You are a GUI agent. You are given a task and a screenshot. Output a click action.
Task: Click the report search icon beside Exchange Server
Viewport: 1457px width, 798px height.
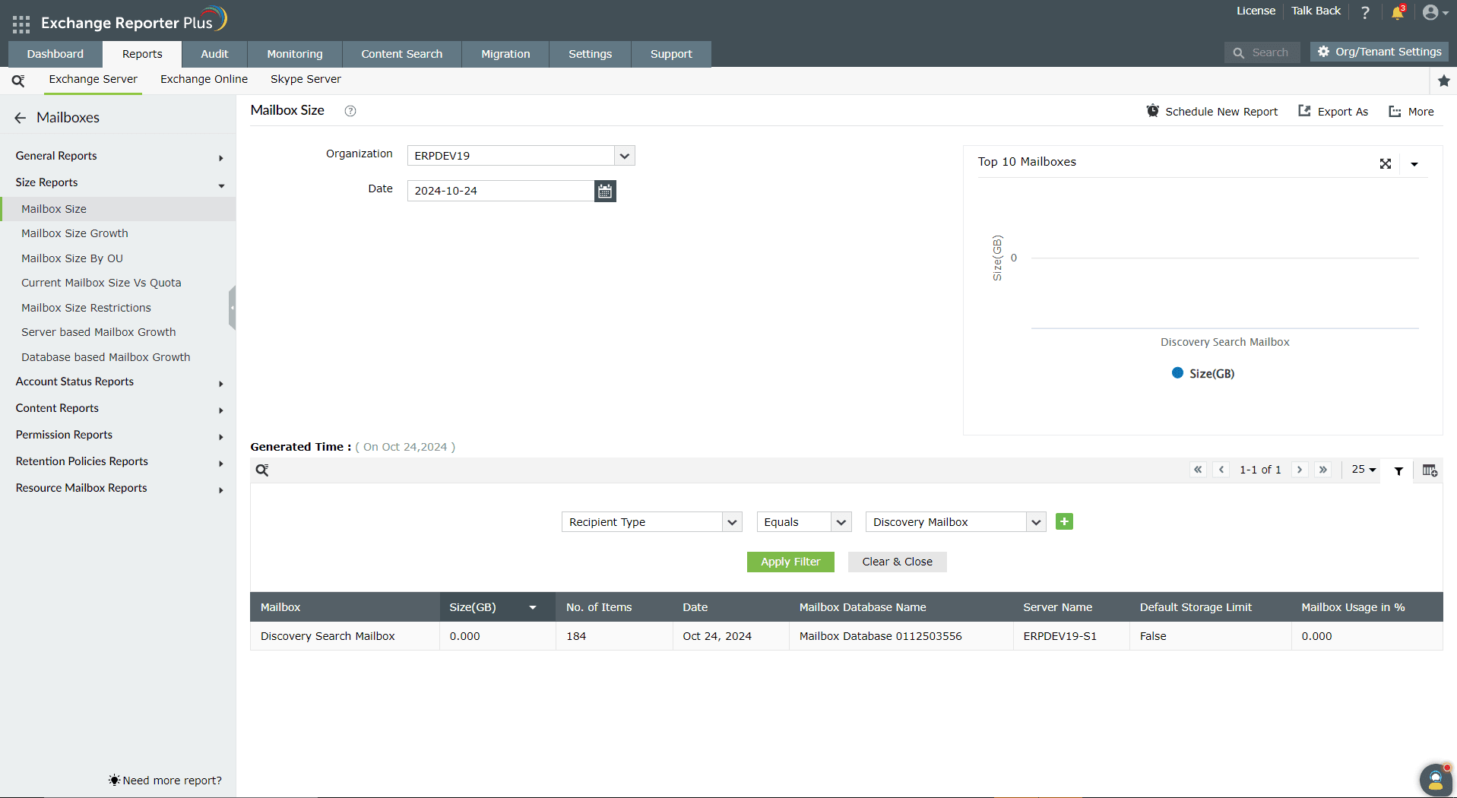[18, 80]
